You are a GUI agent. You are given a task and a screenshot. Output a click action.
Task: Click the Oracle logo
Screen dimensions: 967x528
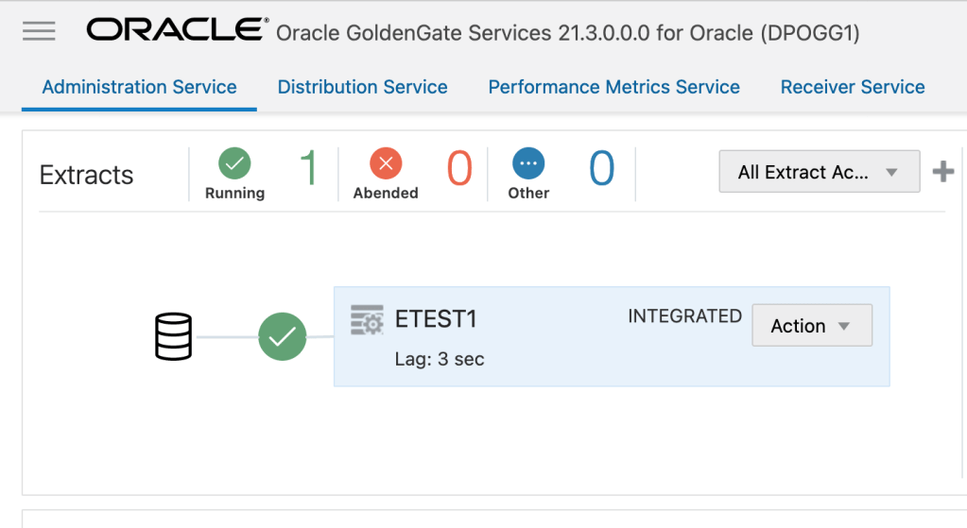pyautogui.click(x=177, y=30)
